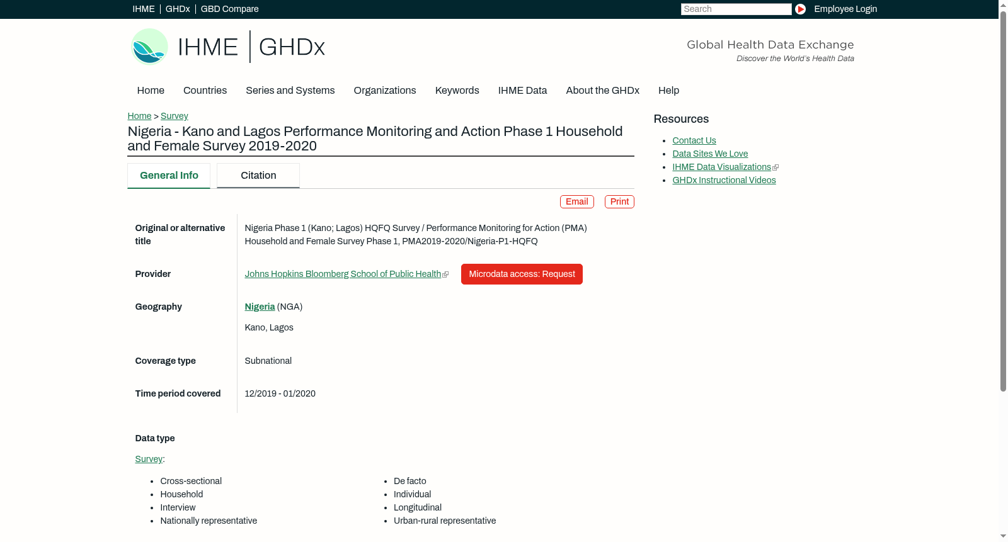
Task: Click the Survey breadcrumb link
Action: click(175, 116)
